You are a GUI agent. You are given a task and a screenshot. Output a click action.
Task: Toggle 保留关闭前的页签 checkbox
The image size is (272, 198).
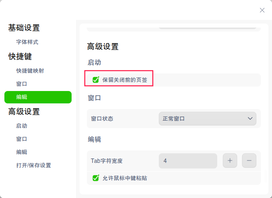96,80
